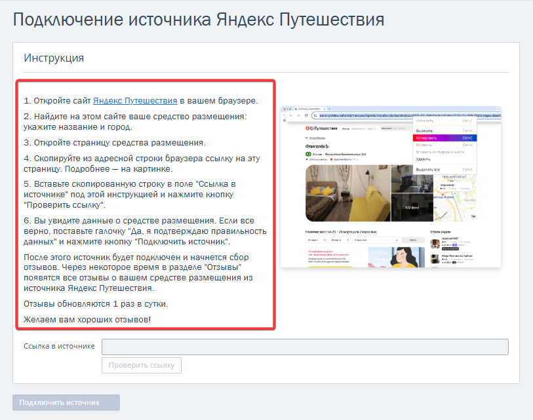Image resolution: width=533 pixels, height=420 pixels.
Task: Open the instruction screenshot thumbnail
Action: click(x=391, y=187)
